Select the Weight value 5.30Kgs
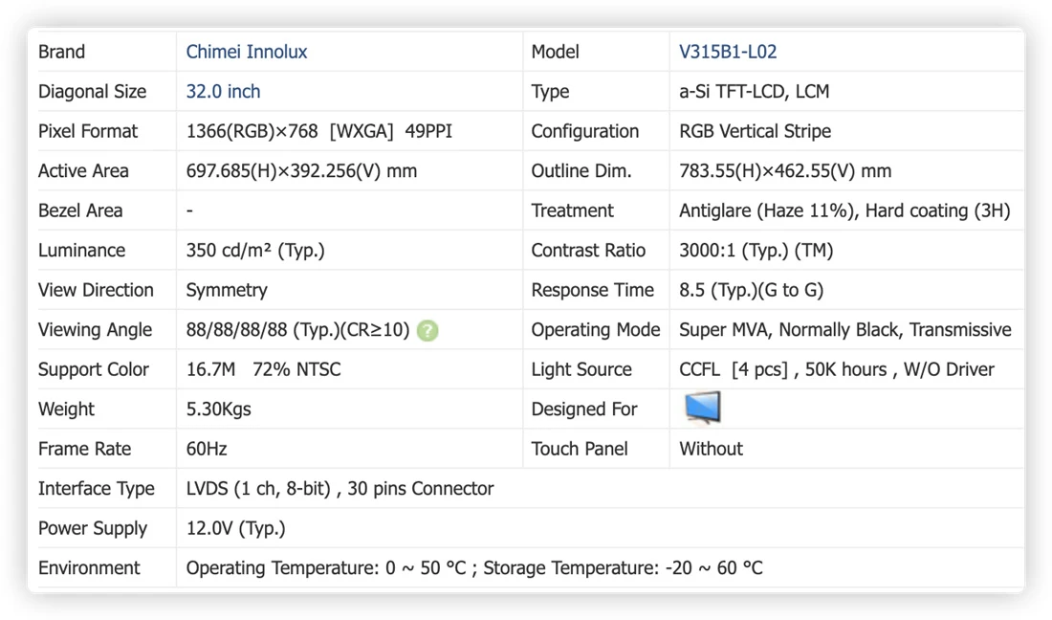 (x=218, y=409)
